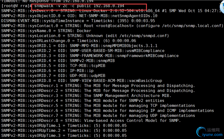This screenshot has width=224, height=139.
Task: Click the TCP-MIB::tcpMIB value
Action: click(x=87, y=66)
